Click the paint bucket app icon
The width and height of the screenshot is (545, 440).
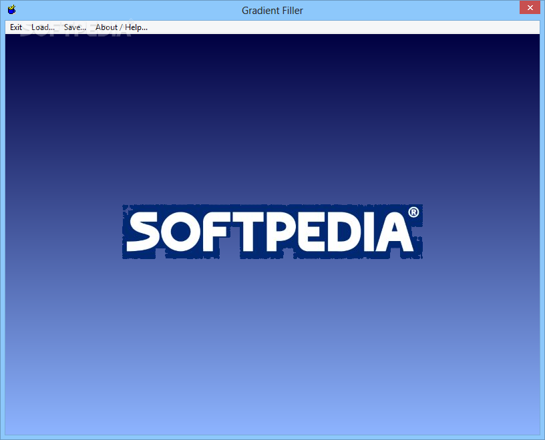click(12, 9)
